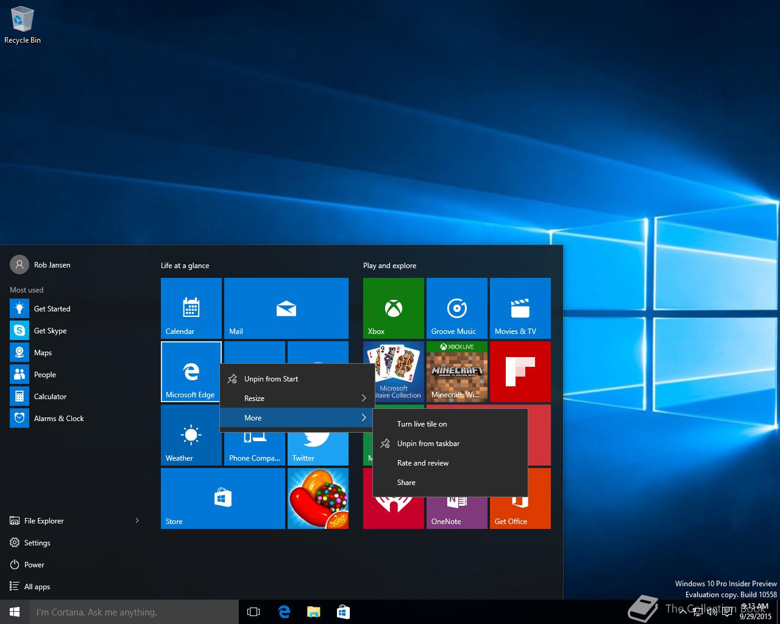Open Get Started from Most used
The height and width of the screenshot is (624, 780).
click(76, 309)
